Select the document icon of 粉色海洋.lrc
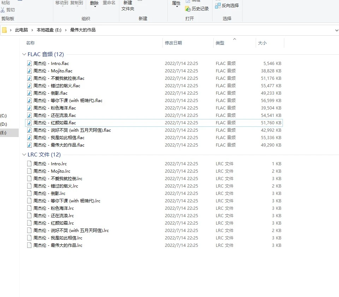Image resolution: width=339 pixels, height=297 pixels. pyautogui.click(x=29, y=208)
